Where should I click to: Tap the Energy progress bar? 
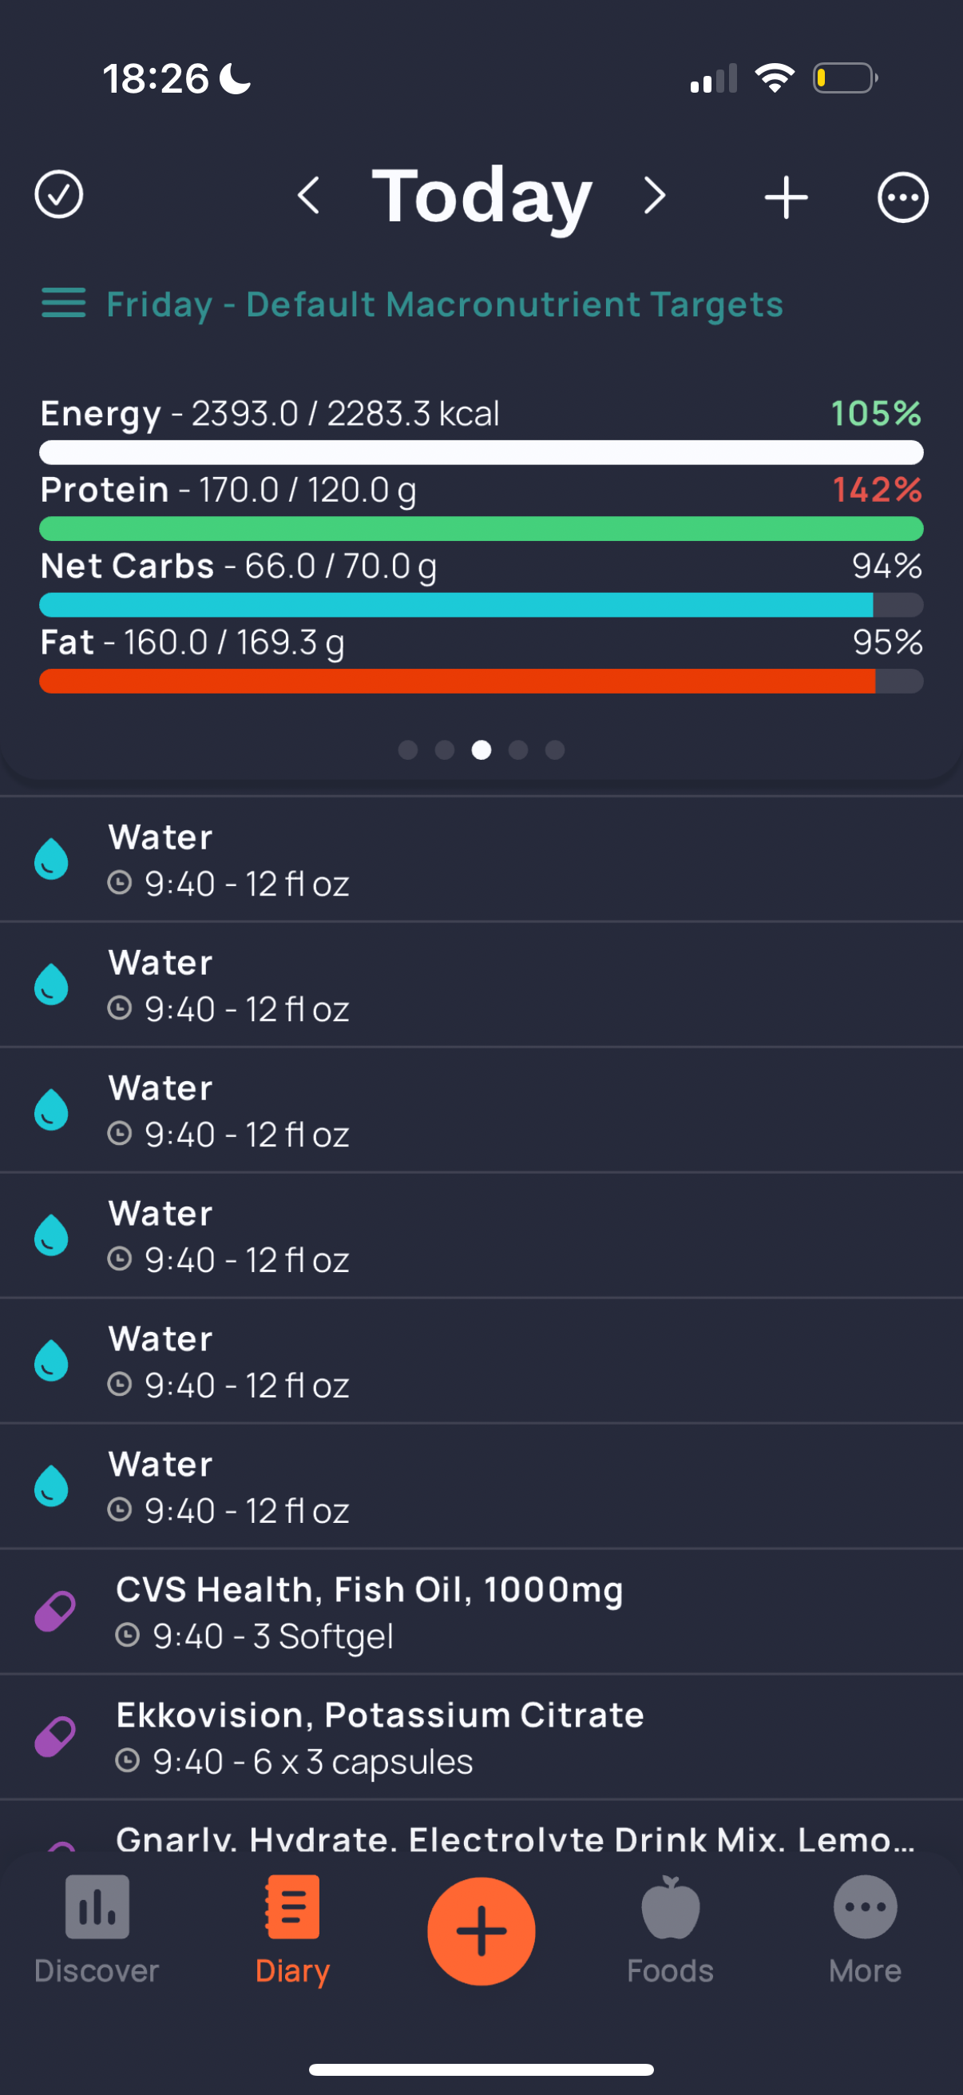click(481, 452)
